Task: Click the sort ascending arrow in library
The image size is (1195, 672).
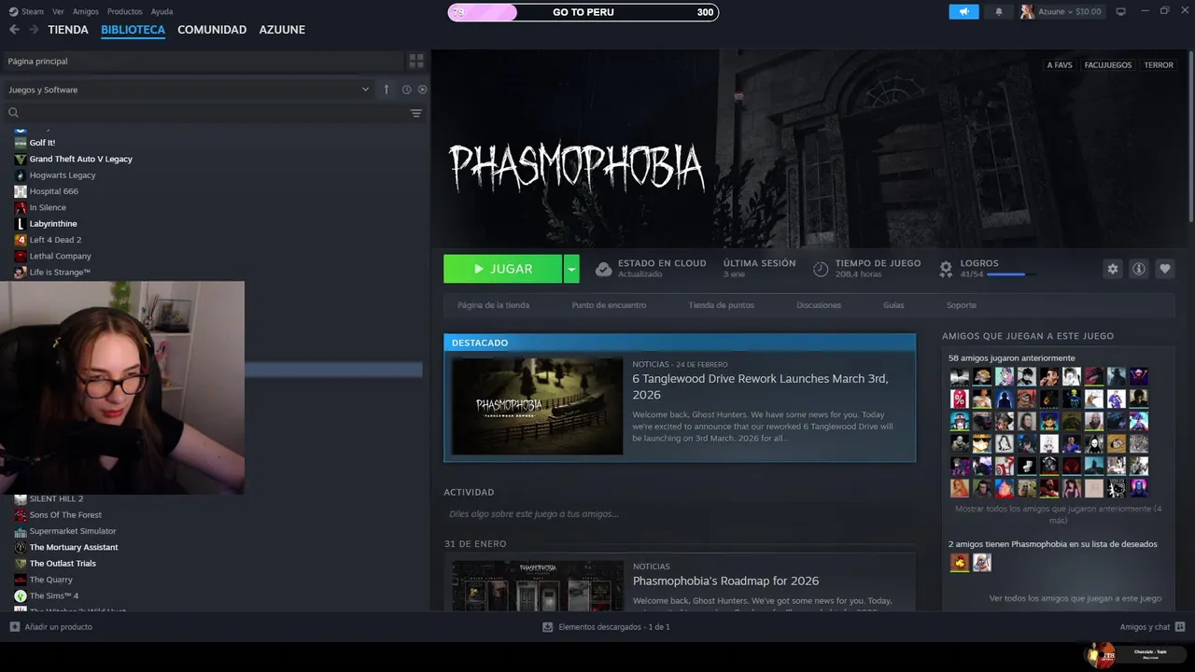Action: click(387, 90)
